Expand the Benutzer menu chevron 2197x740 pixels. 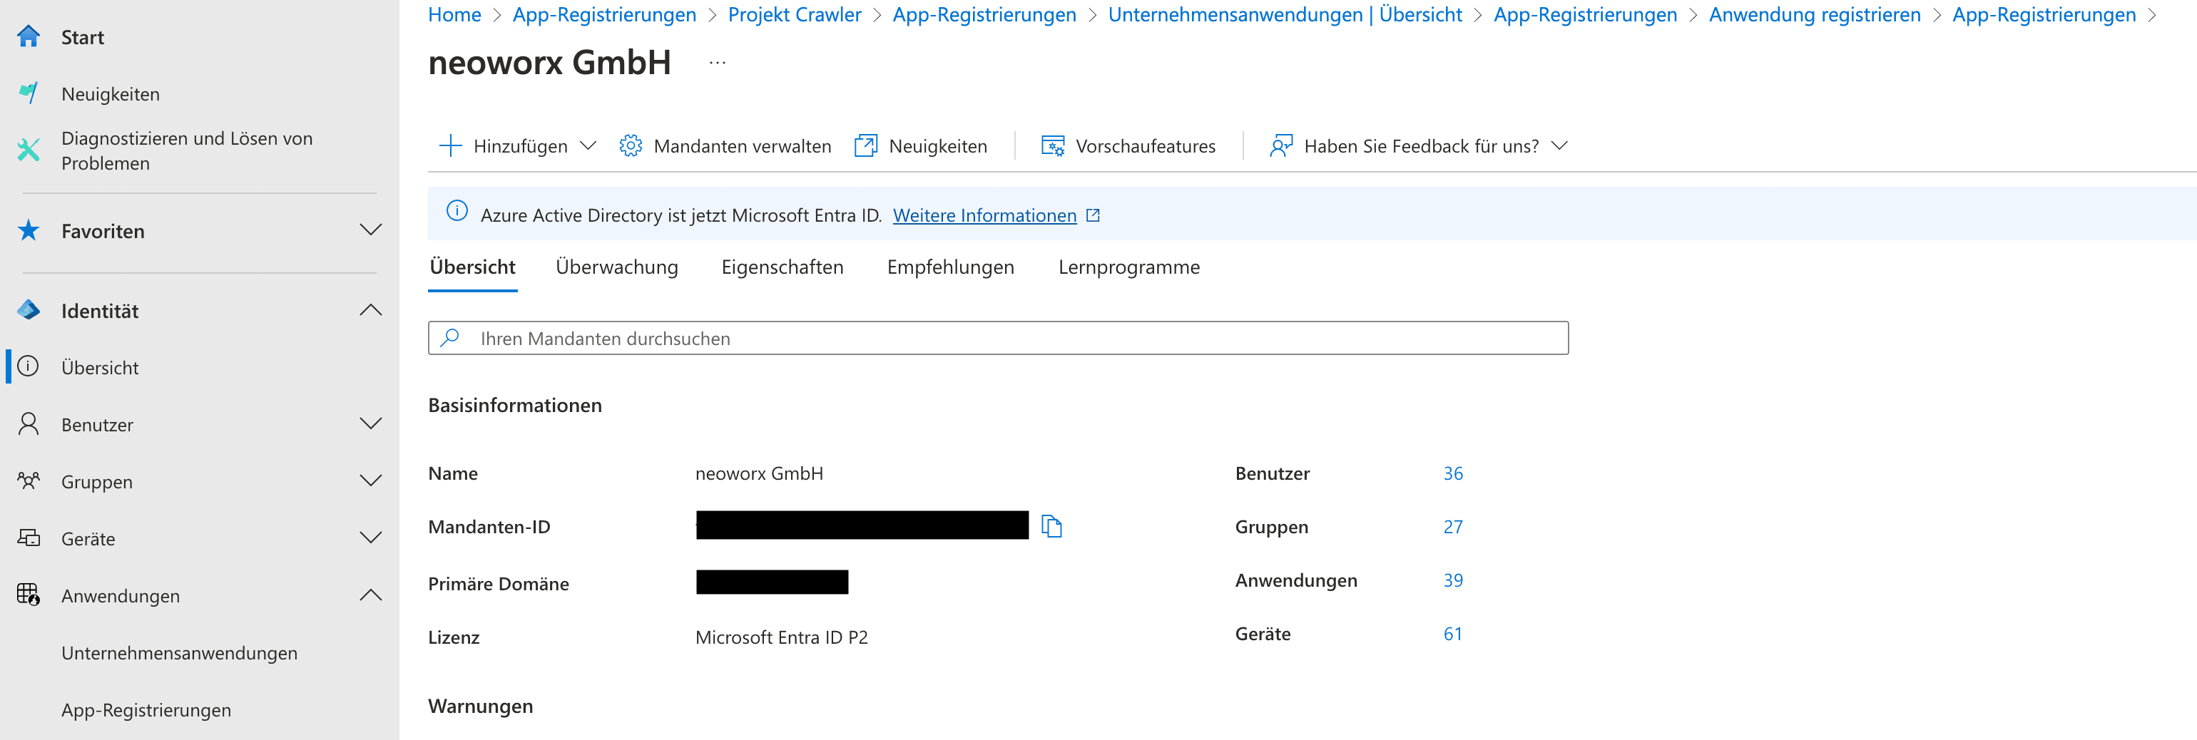point(370,423)
